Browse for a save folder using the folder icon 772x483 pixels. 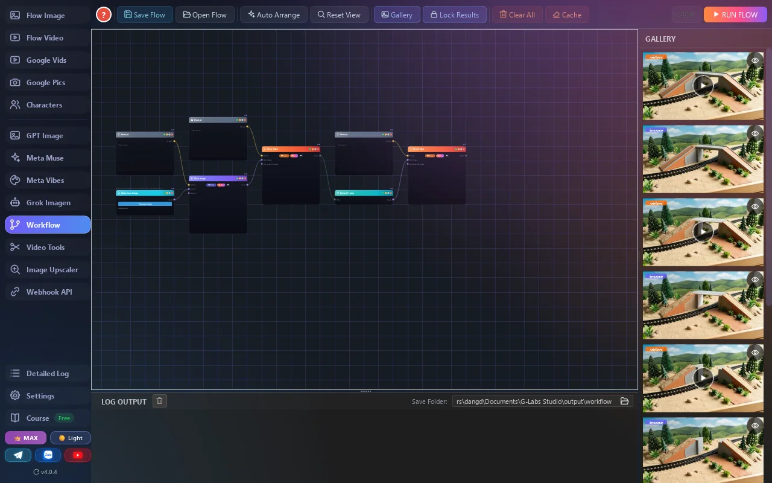tap(625, 401)
